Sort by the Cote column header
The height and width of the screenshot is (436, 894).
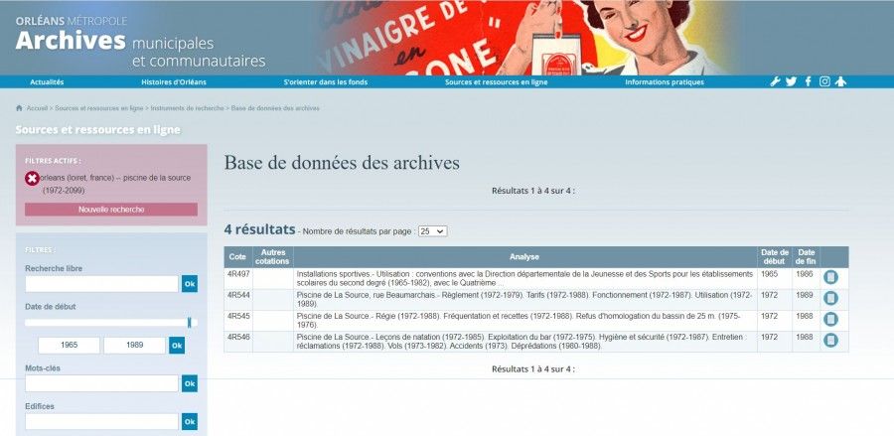237,257
